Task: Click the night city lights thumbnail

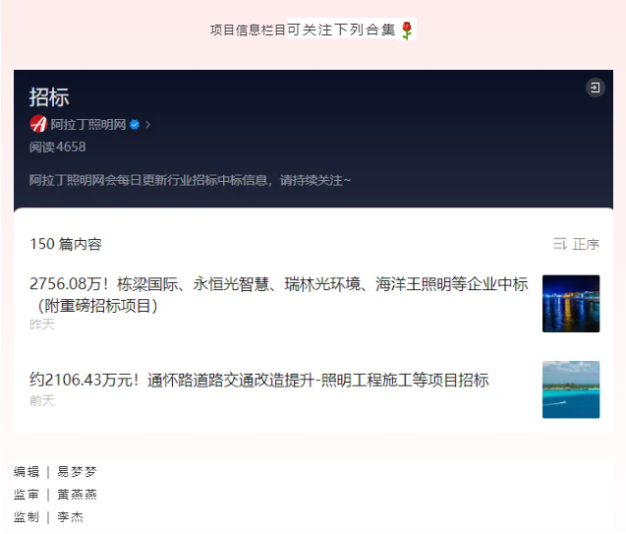Action: (570, 303)
